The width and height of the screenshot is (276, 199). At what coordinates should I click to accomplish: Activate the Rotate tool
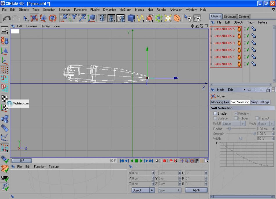point(53,18)
